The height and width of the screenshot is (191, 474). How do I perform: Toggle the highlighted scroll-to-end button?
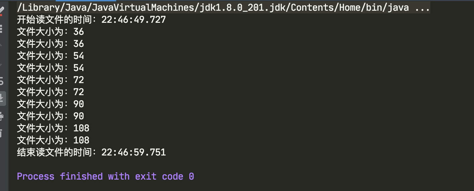pyautogui.click(x=2, y=99)
